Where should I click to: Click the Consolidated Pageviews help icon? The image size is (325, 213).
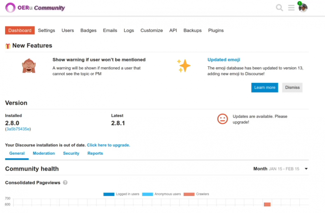[x=65, y=183]
